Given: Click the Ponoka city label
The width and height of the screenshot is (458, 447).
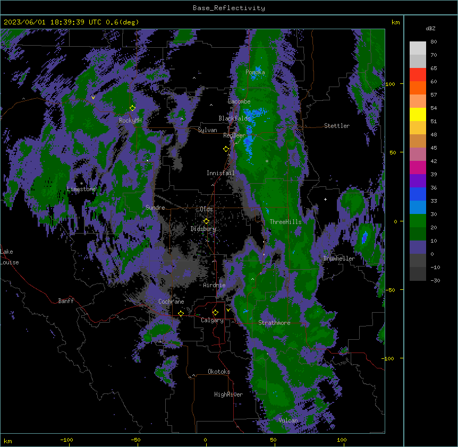Looking at the screenshot, I should [x=255, y=72].
